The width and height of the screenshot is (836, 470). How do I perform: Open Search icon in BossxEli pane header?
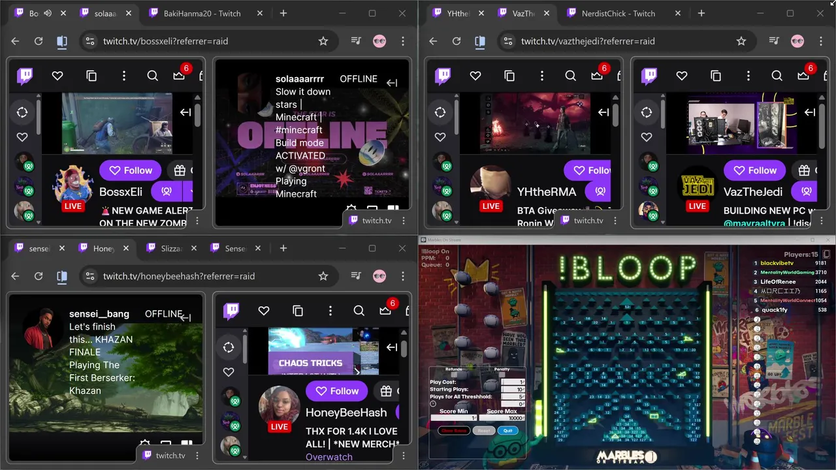(x=152, y=76)
